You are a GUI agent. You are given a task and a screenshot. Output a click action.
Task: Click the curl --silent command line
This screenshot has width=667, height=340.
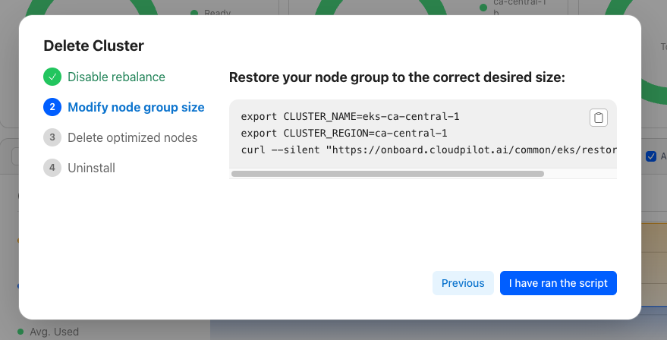425,149
